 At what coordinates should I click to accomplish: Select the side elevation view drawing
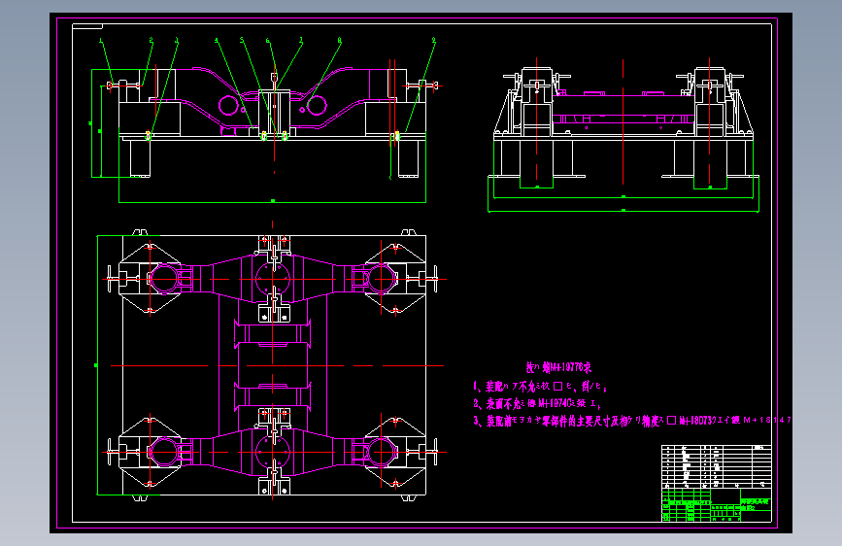click(623, 134)
